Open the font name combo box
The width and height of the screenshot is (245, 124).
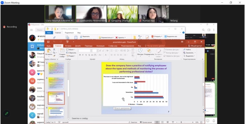tap(85, 51)
